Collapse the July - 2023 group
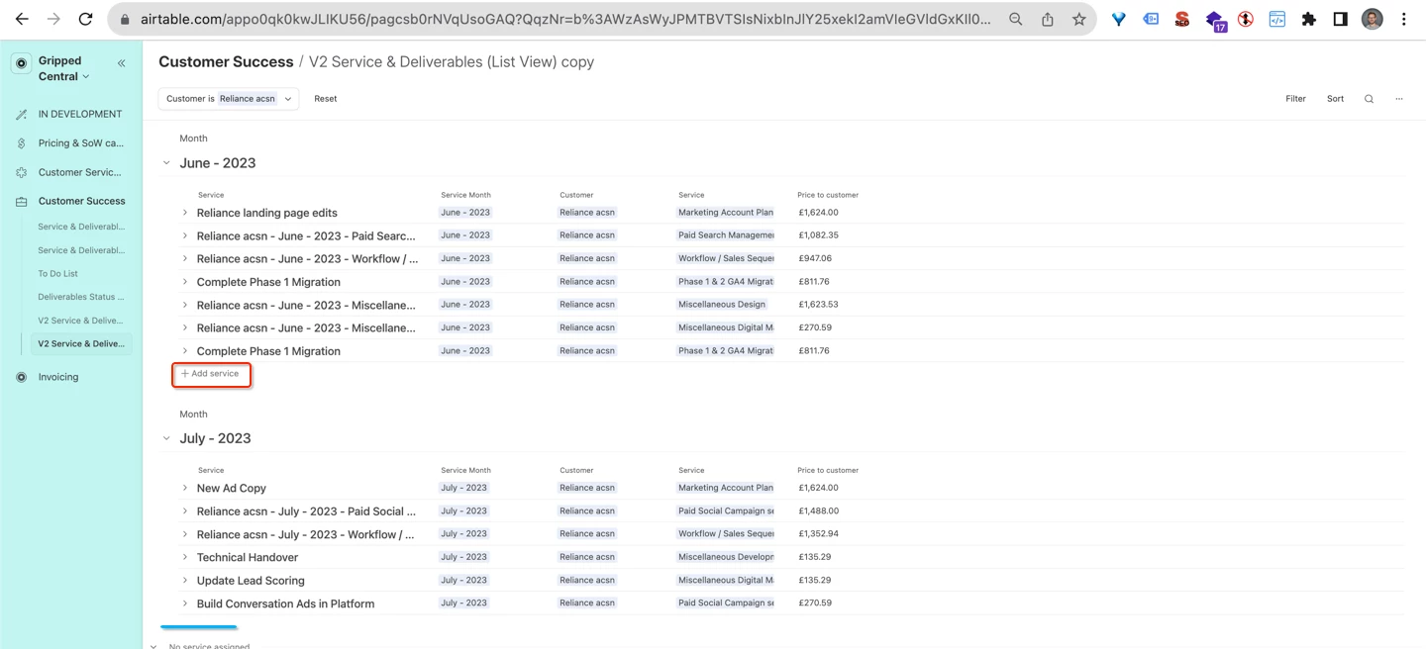 [166, 438]
